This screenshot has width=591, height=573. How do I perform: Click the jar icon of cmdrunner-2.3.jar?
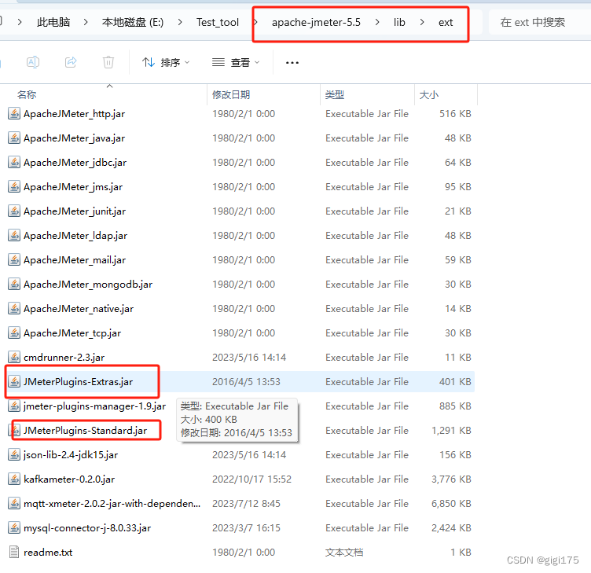coord(14,358)
